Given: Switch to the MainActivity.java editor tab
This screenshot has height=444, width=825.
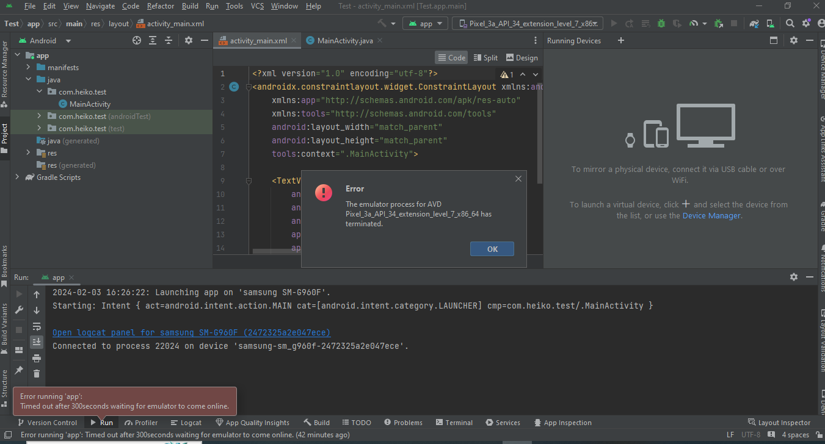Looking at the screenshot, I should (345, 41).
